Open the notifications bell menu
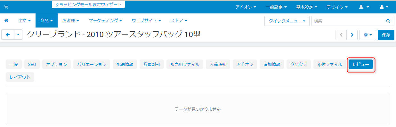Viewport: 396px width, 127px height. 364,7
